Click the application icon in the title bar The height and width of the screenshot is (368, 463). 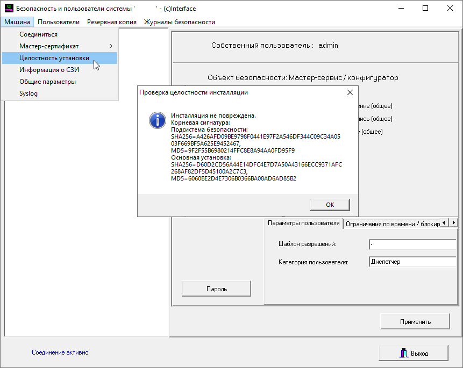[x=9, y=9]
